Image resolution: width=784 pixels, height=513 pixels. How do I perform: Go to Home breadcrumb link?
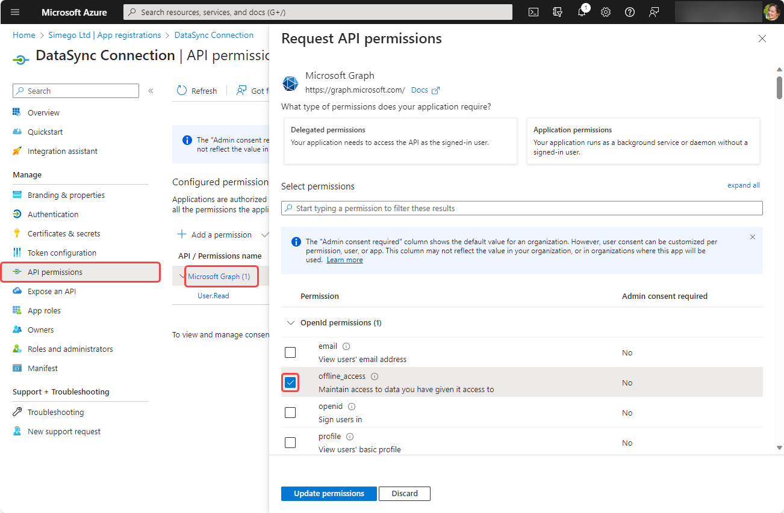[24, 35]
